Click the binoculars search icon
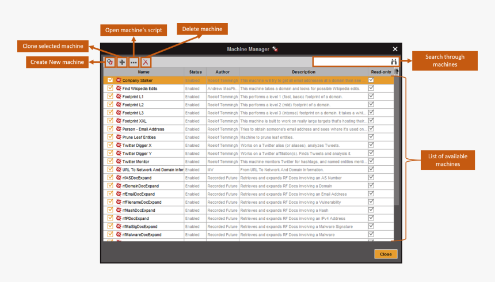 coord(394,62)
